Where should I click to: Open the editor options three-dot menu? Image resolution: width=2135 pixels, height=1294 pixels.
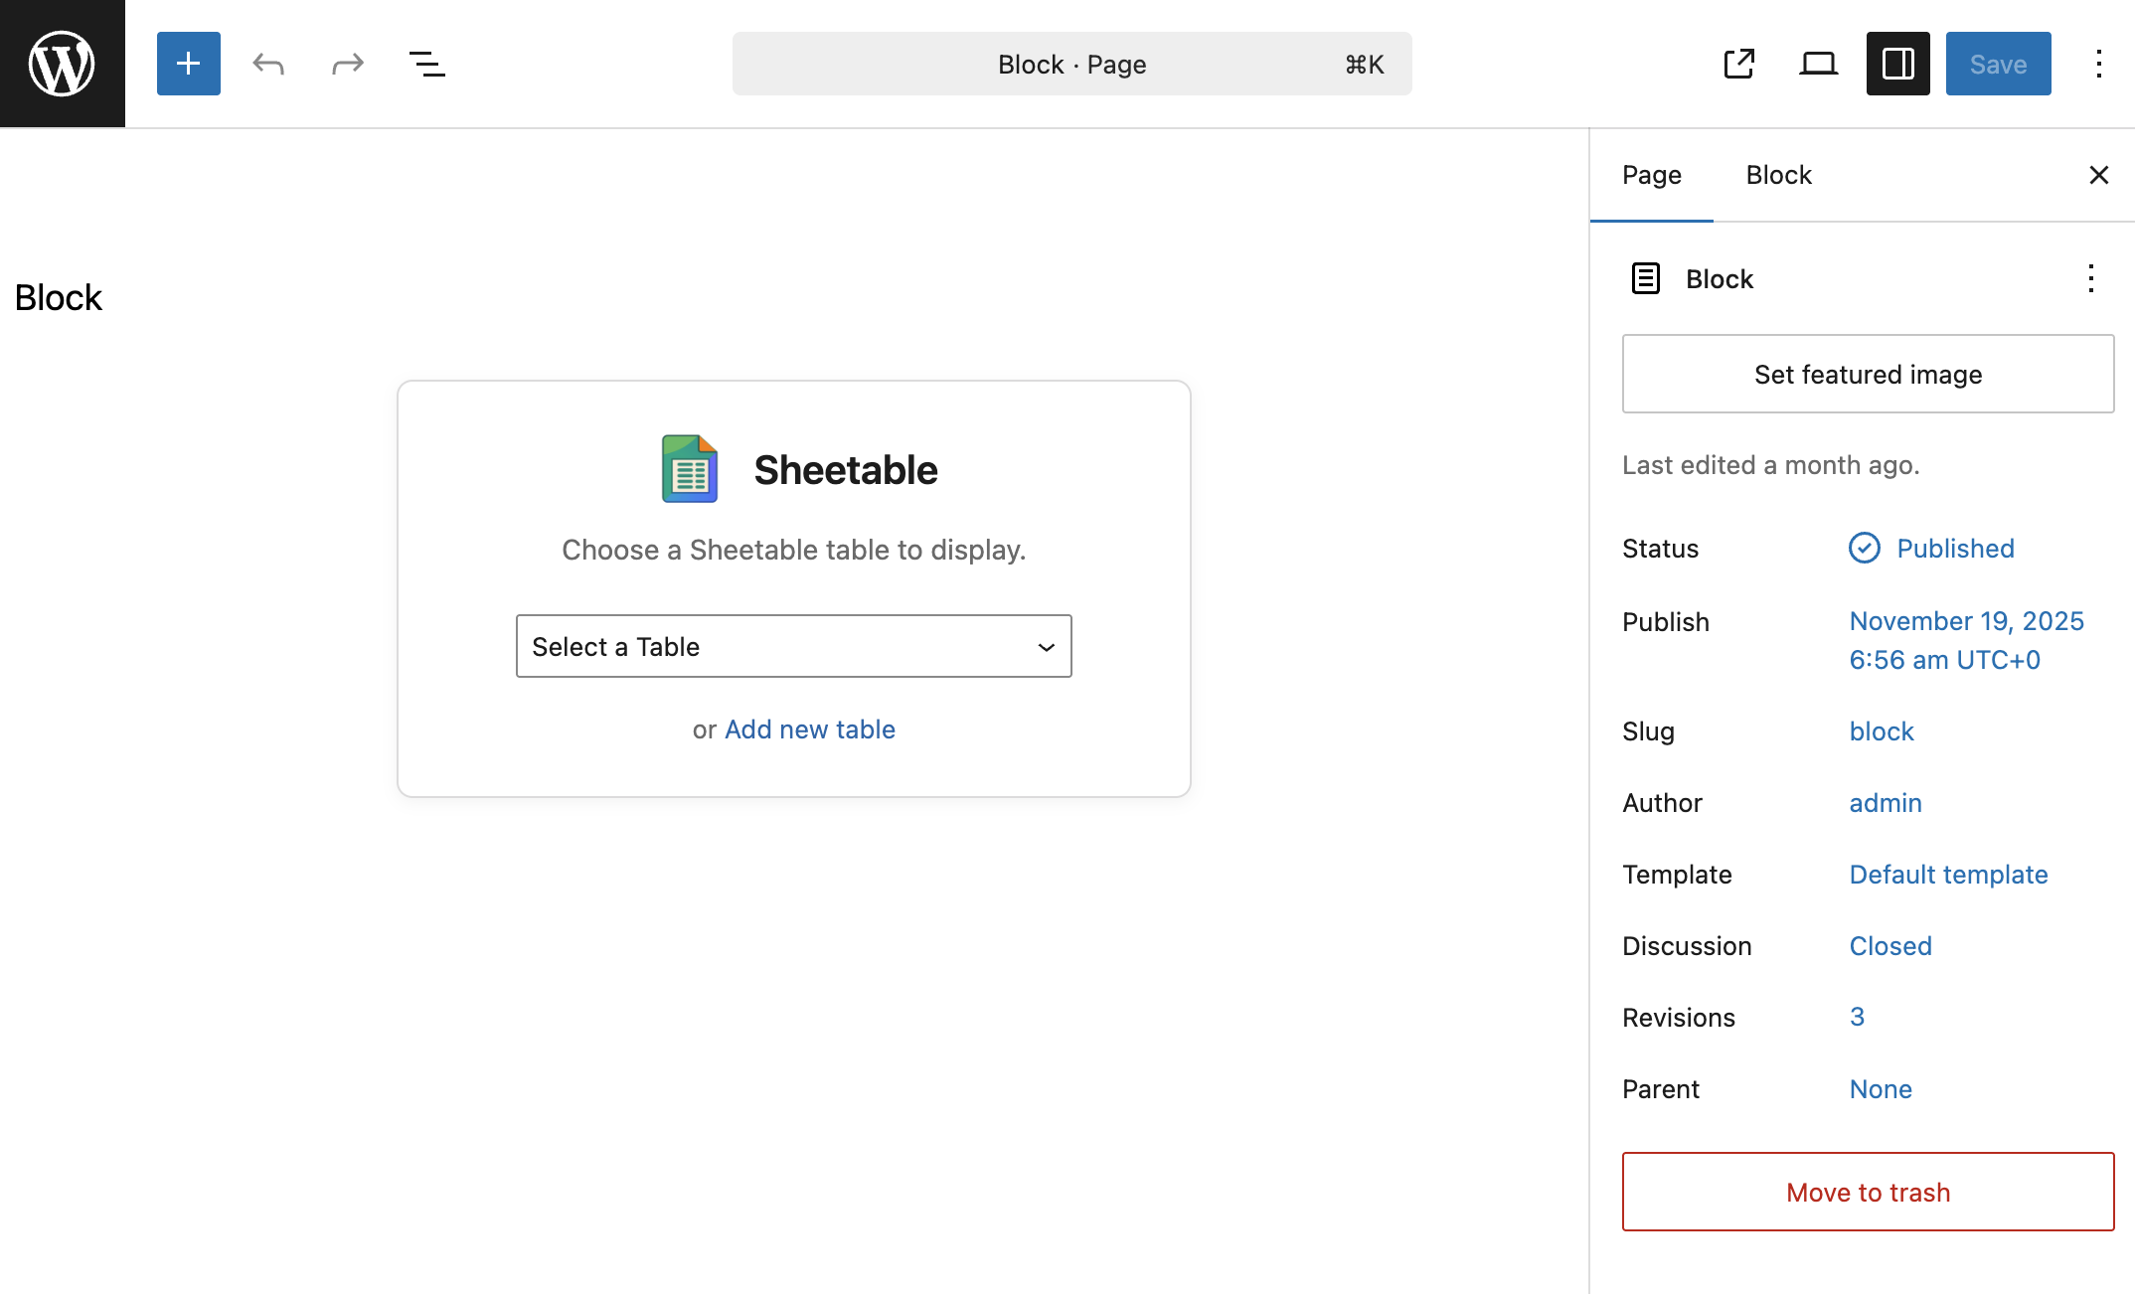click(2098, 64)
